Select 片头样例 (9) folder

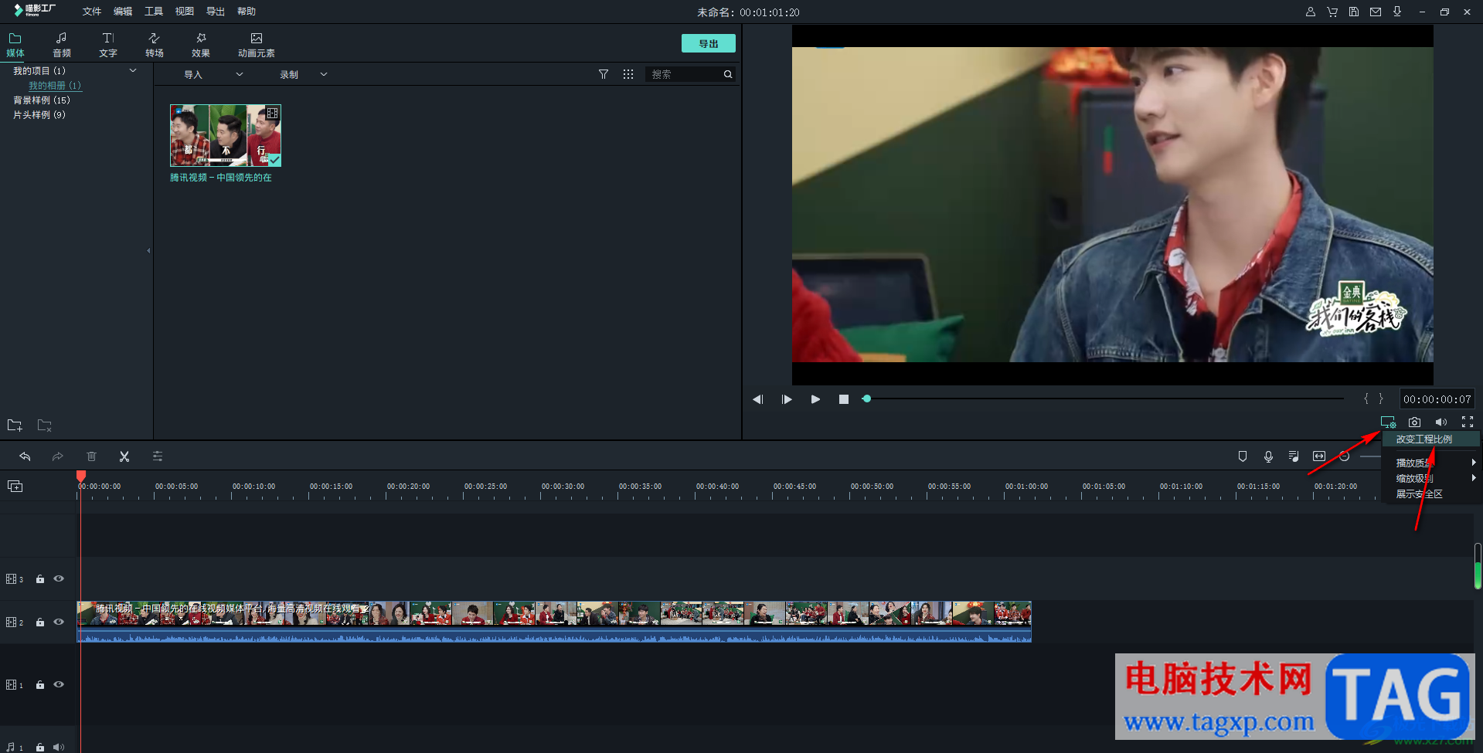coord(39,114)
